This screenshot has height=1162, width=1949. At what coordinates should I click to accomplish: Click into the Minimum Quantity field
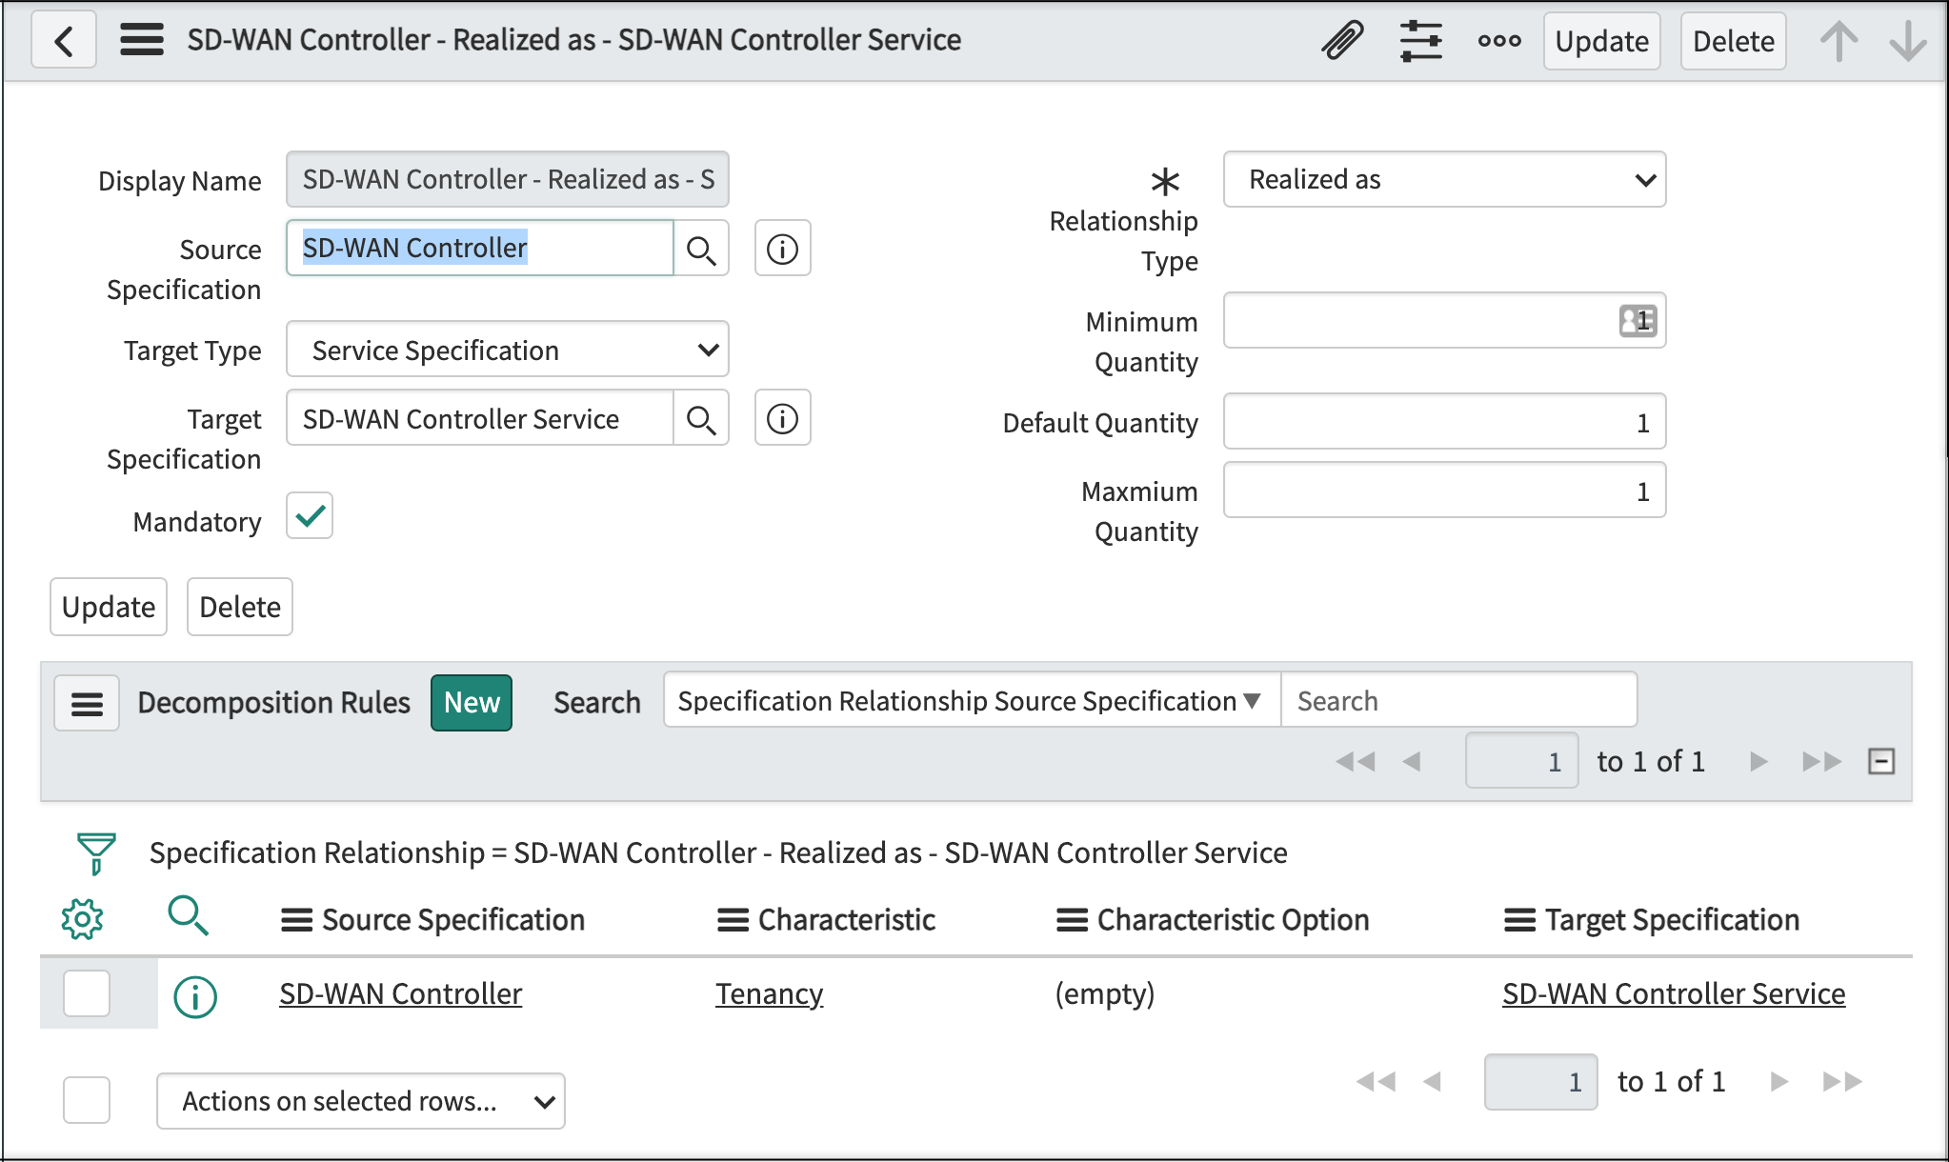coord(1444,320)
